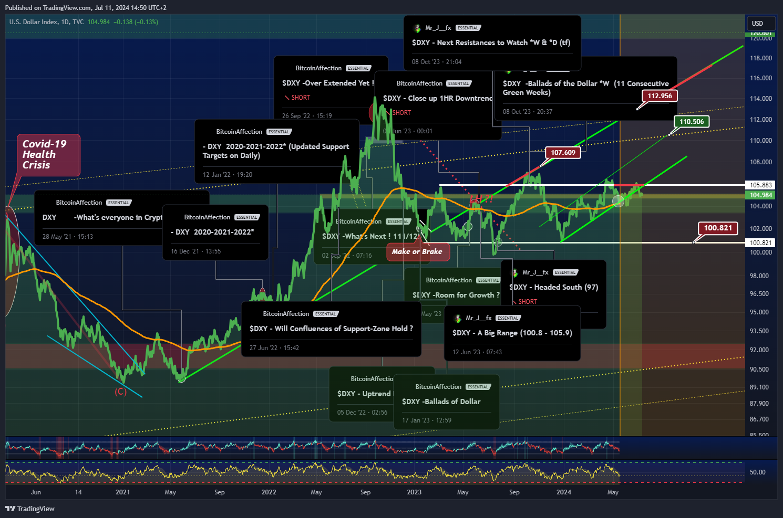Open idea '$DXY - A Big Range (100.8 - 105.9)'
This screenshot has width=783, height=518.
pos(512,333)
